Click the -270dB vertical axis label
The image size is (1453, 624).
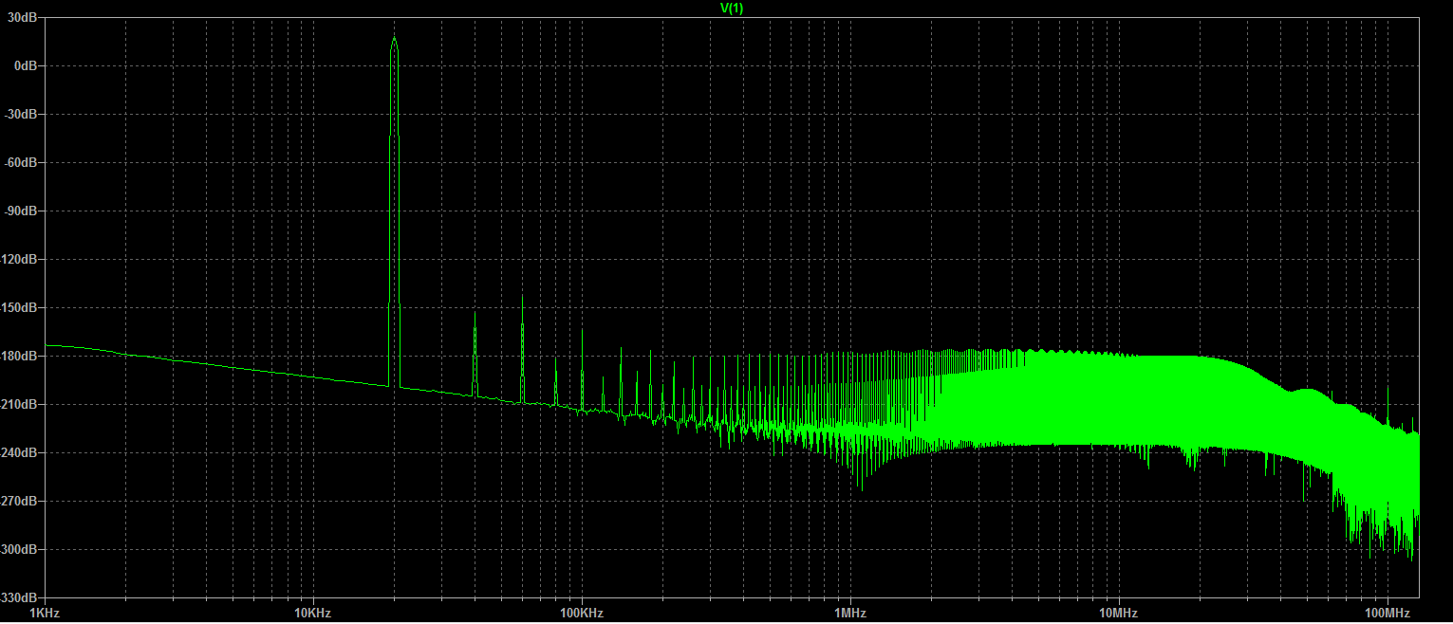[x=19, y=501]
